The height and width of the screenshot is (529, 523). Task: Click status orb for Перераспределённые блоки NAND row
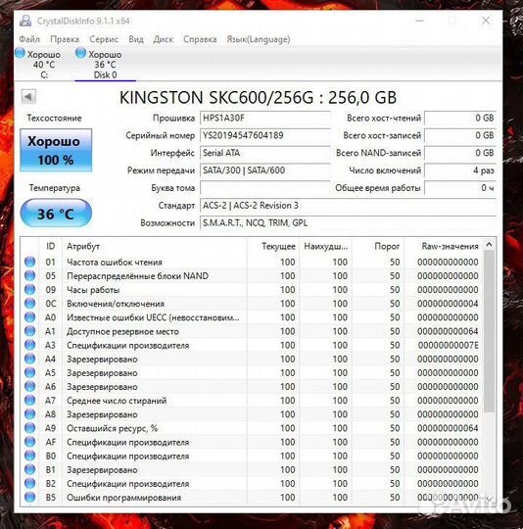pos(30,275)
